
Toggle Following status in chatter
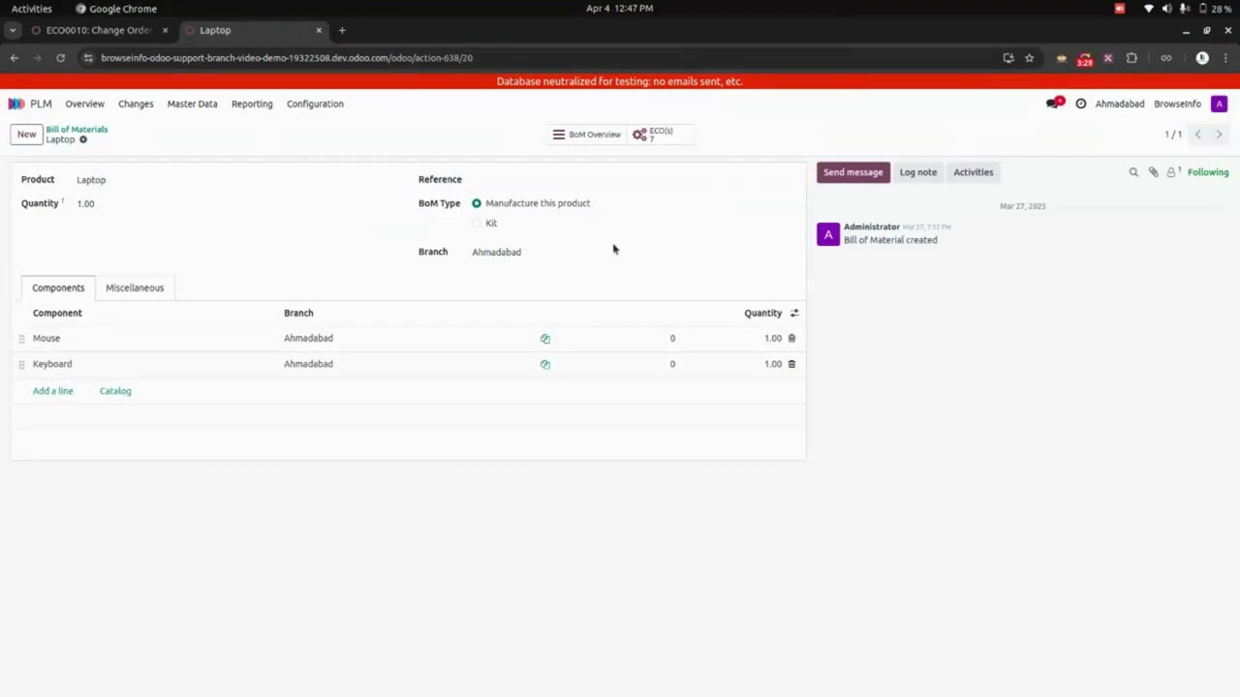[x=1208, y=172]
